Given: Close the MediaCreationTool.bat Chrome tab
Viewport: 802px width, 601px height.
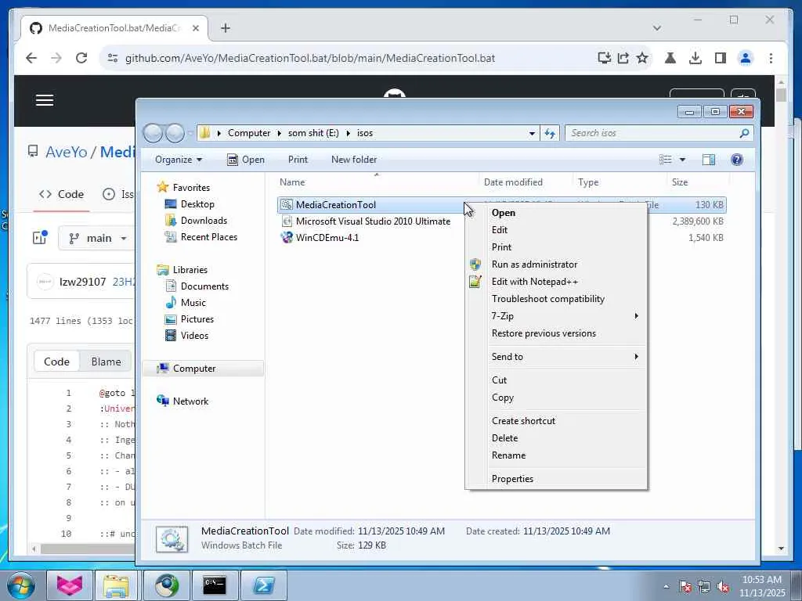Looking at the screenshot, I should 195,28.
